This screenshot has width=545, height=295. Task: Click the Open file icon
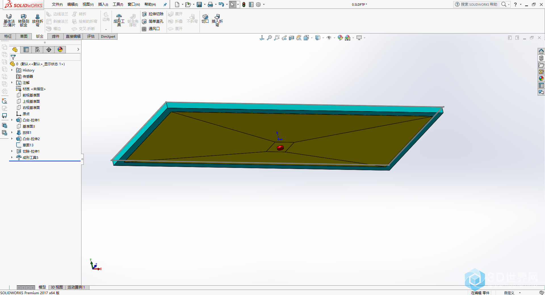coord(188,5)
